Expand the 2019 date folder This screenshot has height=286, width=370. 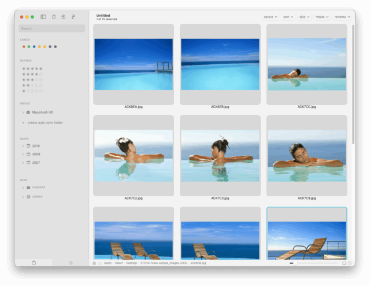(x=23, y=146)
